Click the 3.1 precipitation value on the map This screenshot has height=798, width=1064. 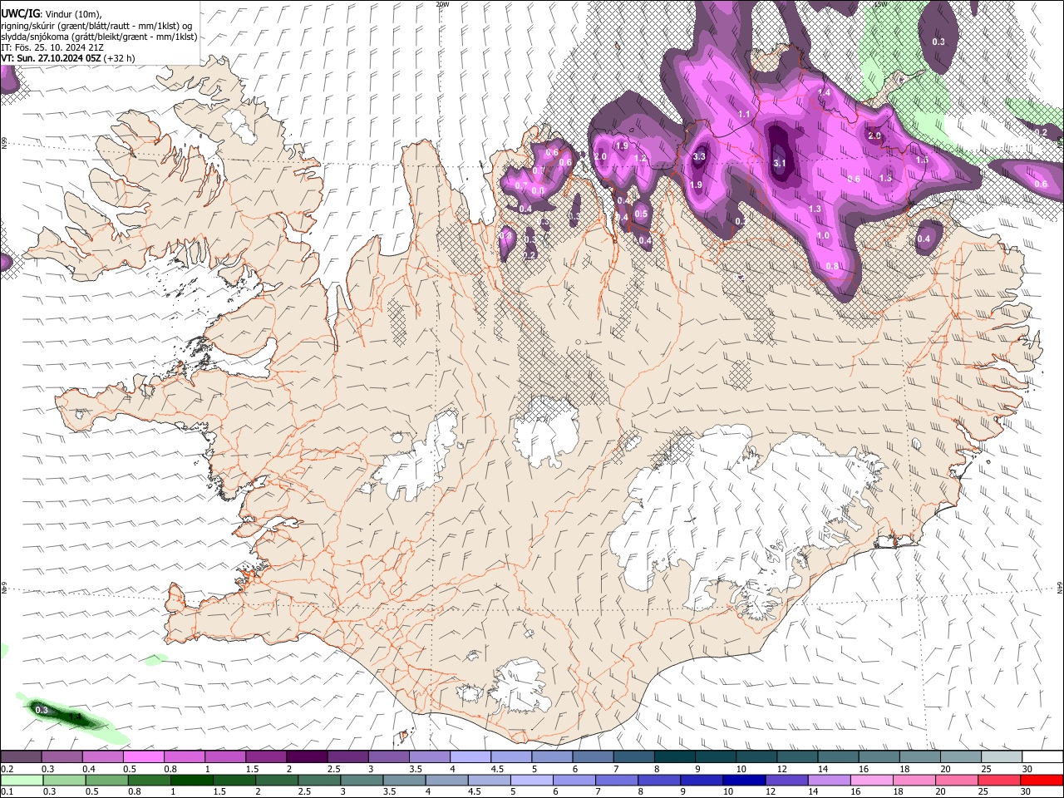780,164
